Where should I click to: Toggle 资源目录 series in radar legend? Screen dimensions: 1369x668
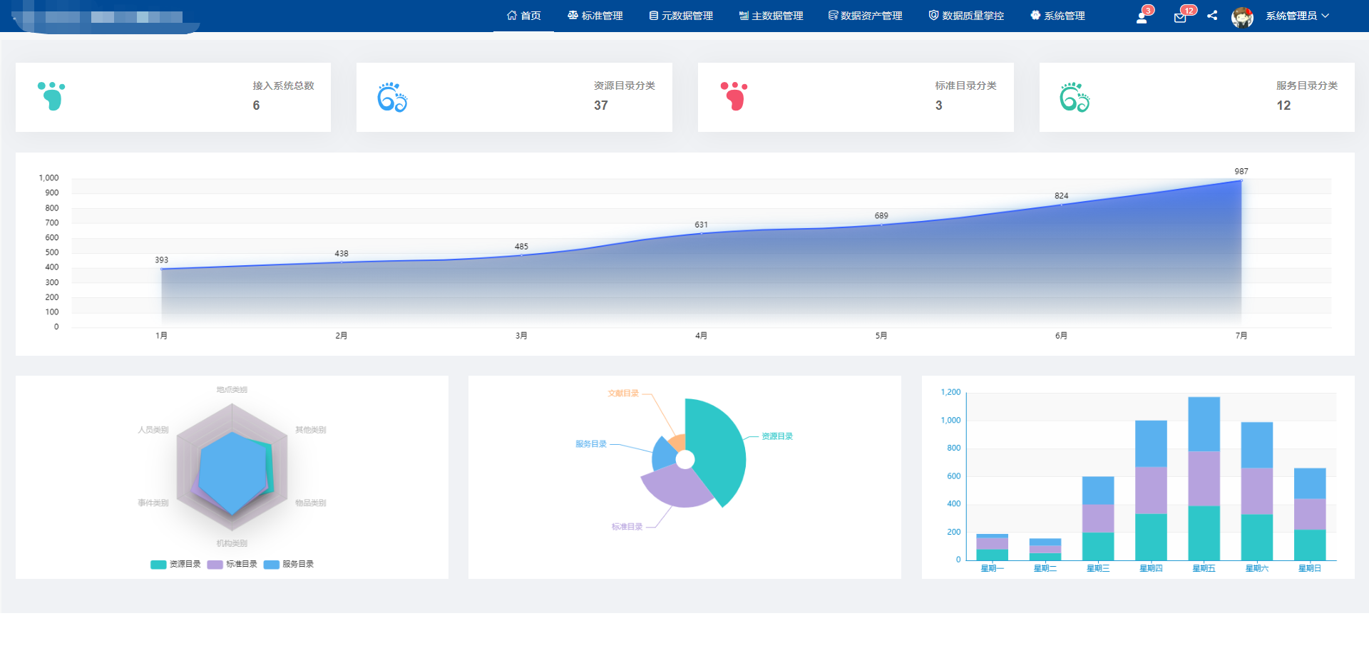tap(175, 564)
